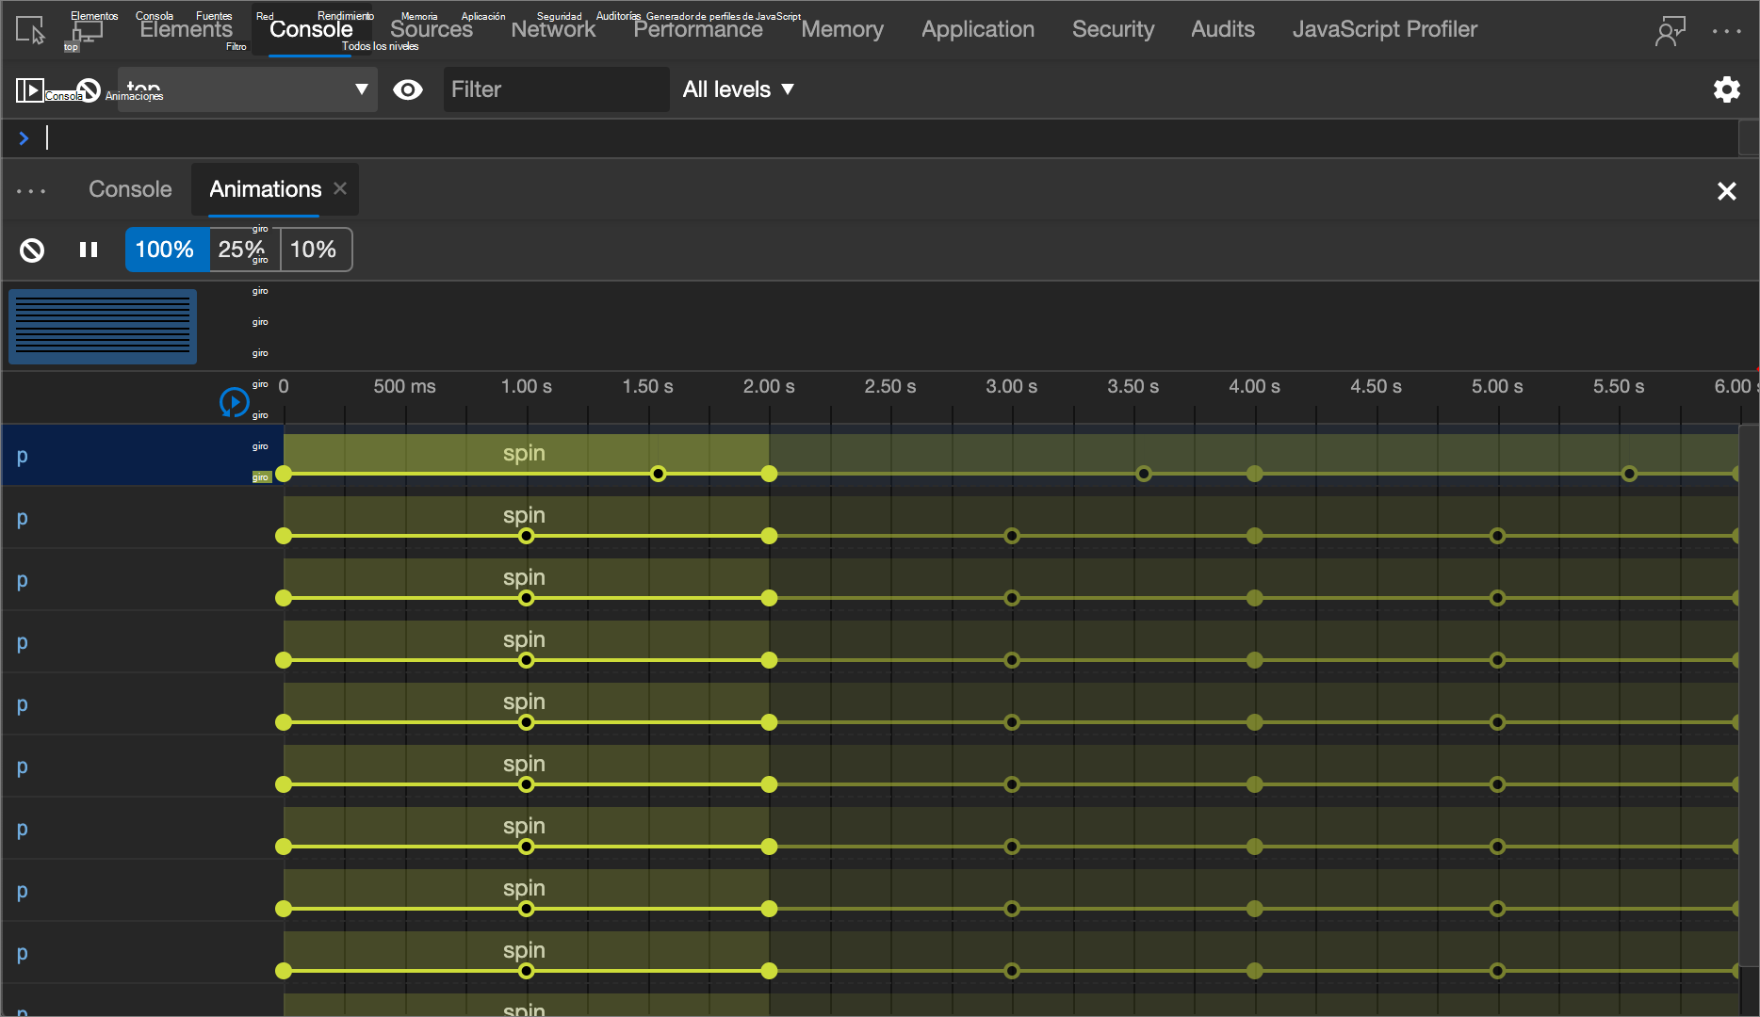Toggle live expression eye icon
The height and width of the screenshot is (1017, 1760).
(407, 89)
